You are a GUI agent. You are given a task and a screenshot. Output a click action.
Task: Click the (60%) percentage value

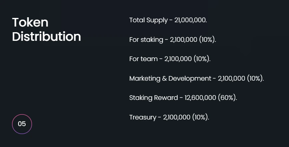[227, 98]
